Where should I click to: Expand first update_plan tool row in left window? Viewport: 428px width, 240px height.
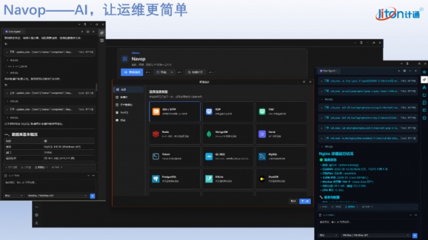49,52
